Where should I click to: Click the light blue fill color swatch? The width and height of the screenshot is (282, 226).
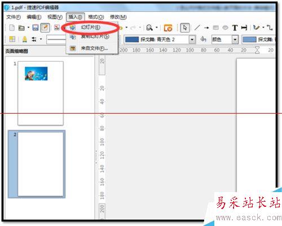click(x=250, y=40)
